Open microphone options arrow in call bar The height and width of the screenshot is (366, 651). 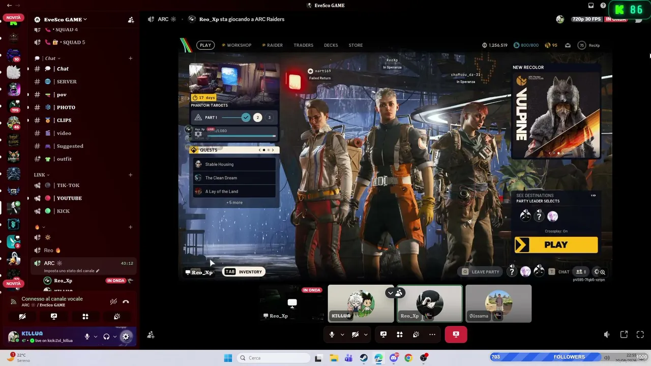(x=342, y=334)
